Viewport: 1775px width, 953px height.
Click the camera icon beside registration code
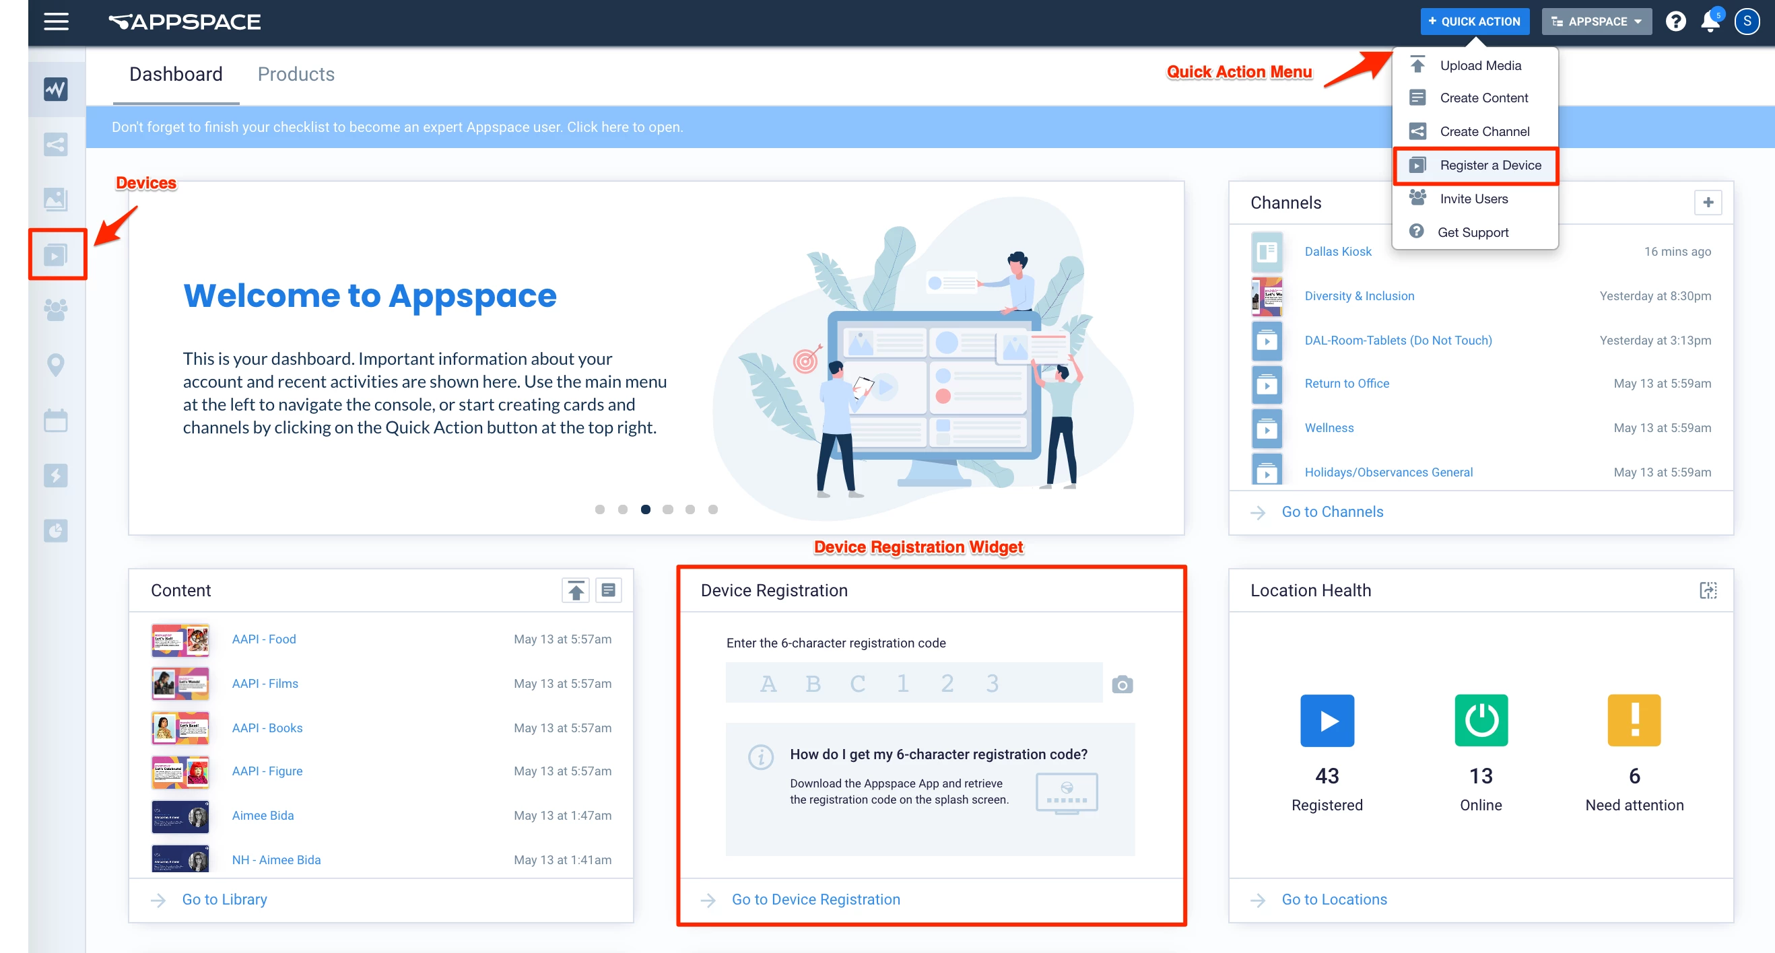coord(1122,684)
